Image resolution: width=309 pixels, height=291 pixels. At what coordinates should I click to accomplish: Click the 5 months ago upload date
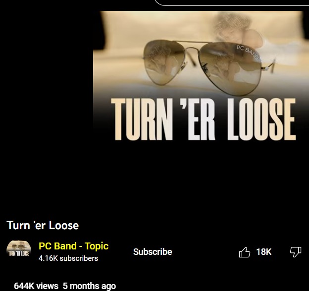click(89, 286)
